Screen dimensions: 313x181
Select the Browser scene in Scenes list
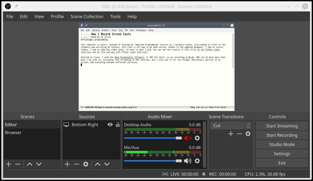(13, 133)
